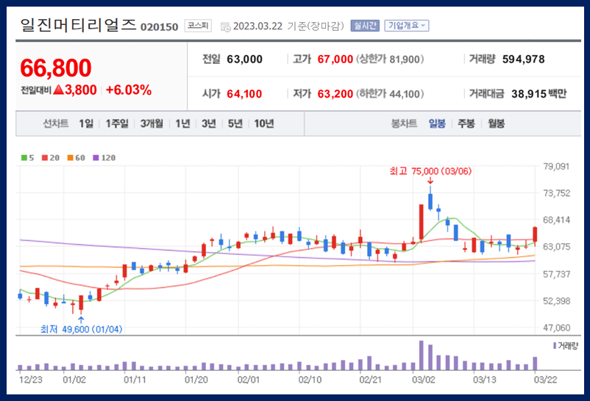This screenshot has height=401, width=590.
Task: Click the calendar icon beside 2023.03.22
Action: click(x=225, y=26)
